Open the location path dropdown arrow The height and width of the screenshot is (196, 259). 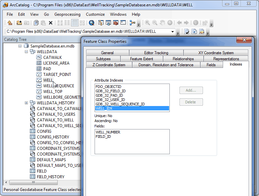(172, 32)
